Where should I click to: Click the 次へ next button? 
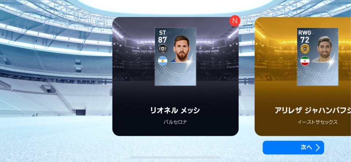tap(293, 147)
